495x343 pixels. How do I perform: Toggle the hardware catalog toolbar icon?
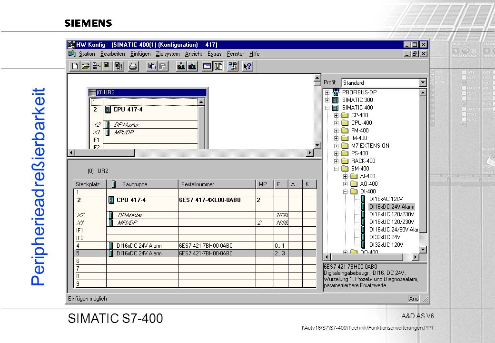[x=218, y=66]
